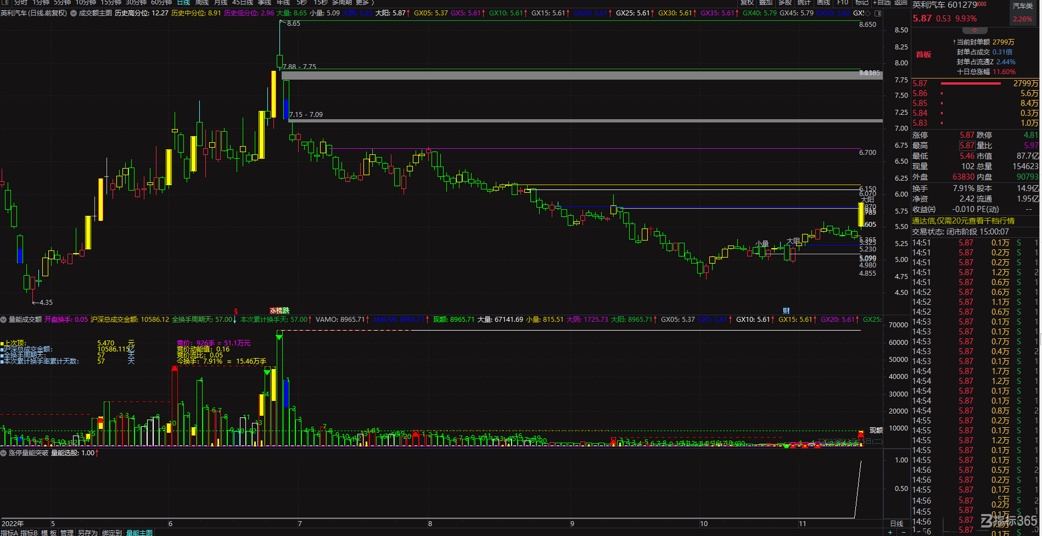Click the stock name 英利汽车 601279
1042x536 pixels.
945,5
